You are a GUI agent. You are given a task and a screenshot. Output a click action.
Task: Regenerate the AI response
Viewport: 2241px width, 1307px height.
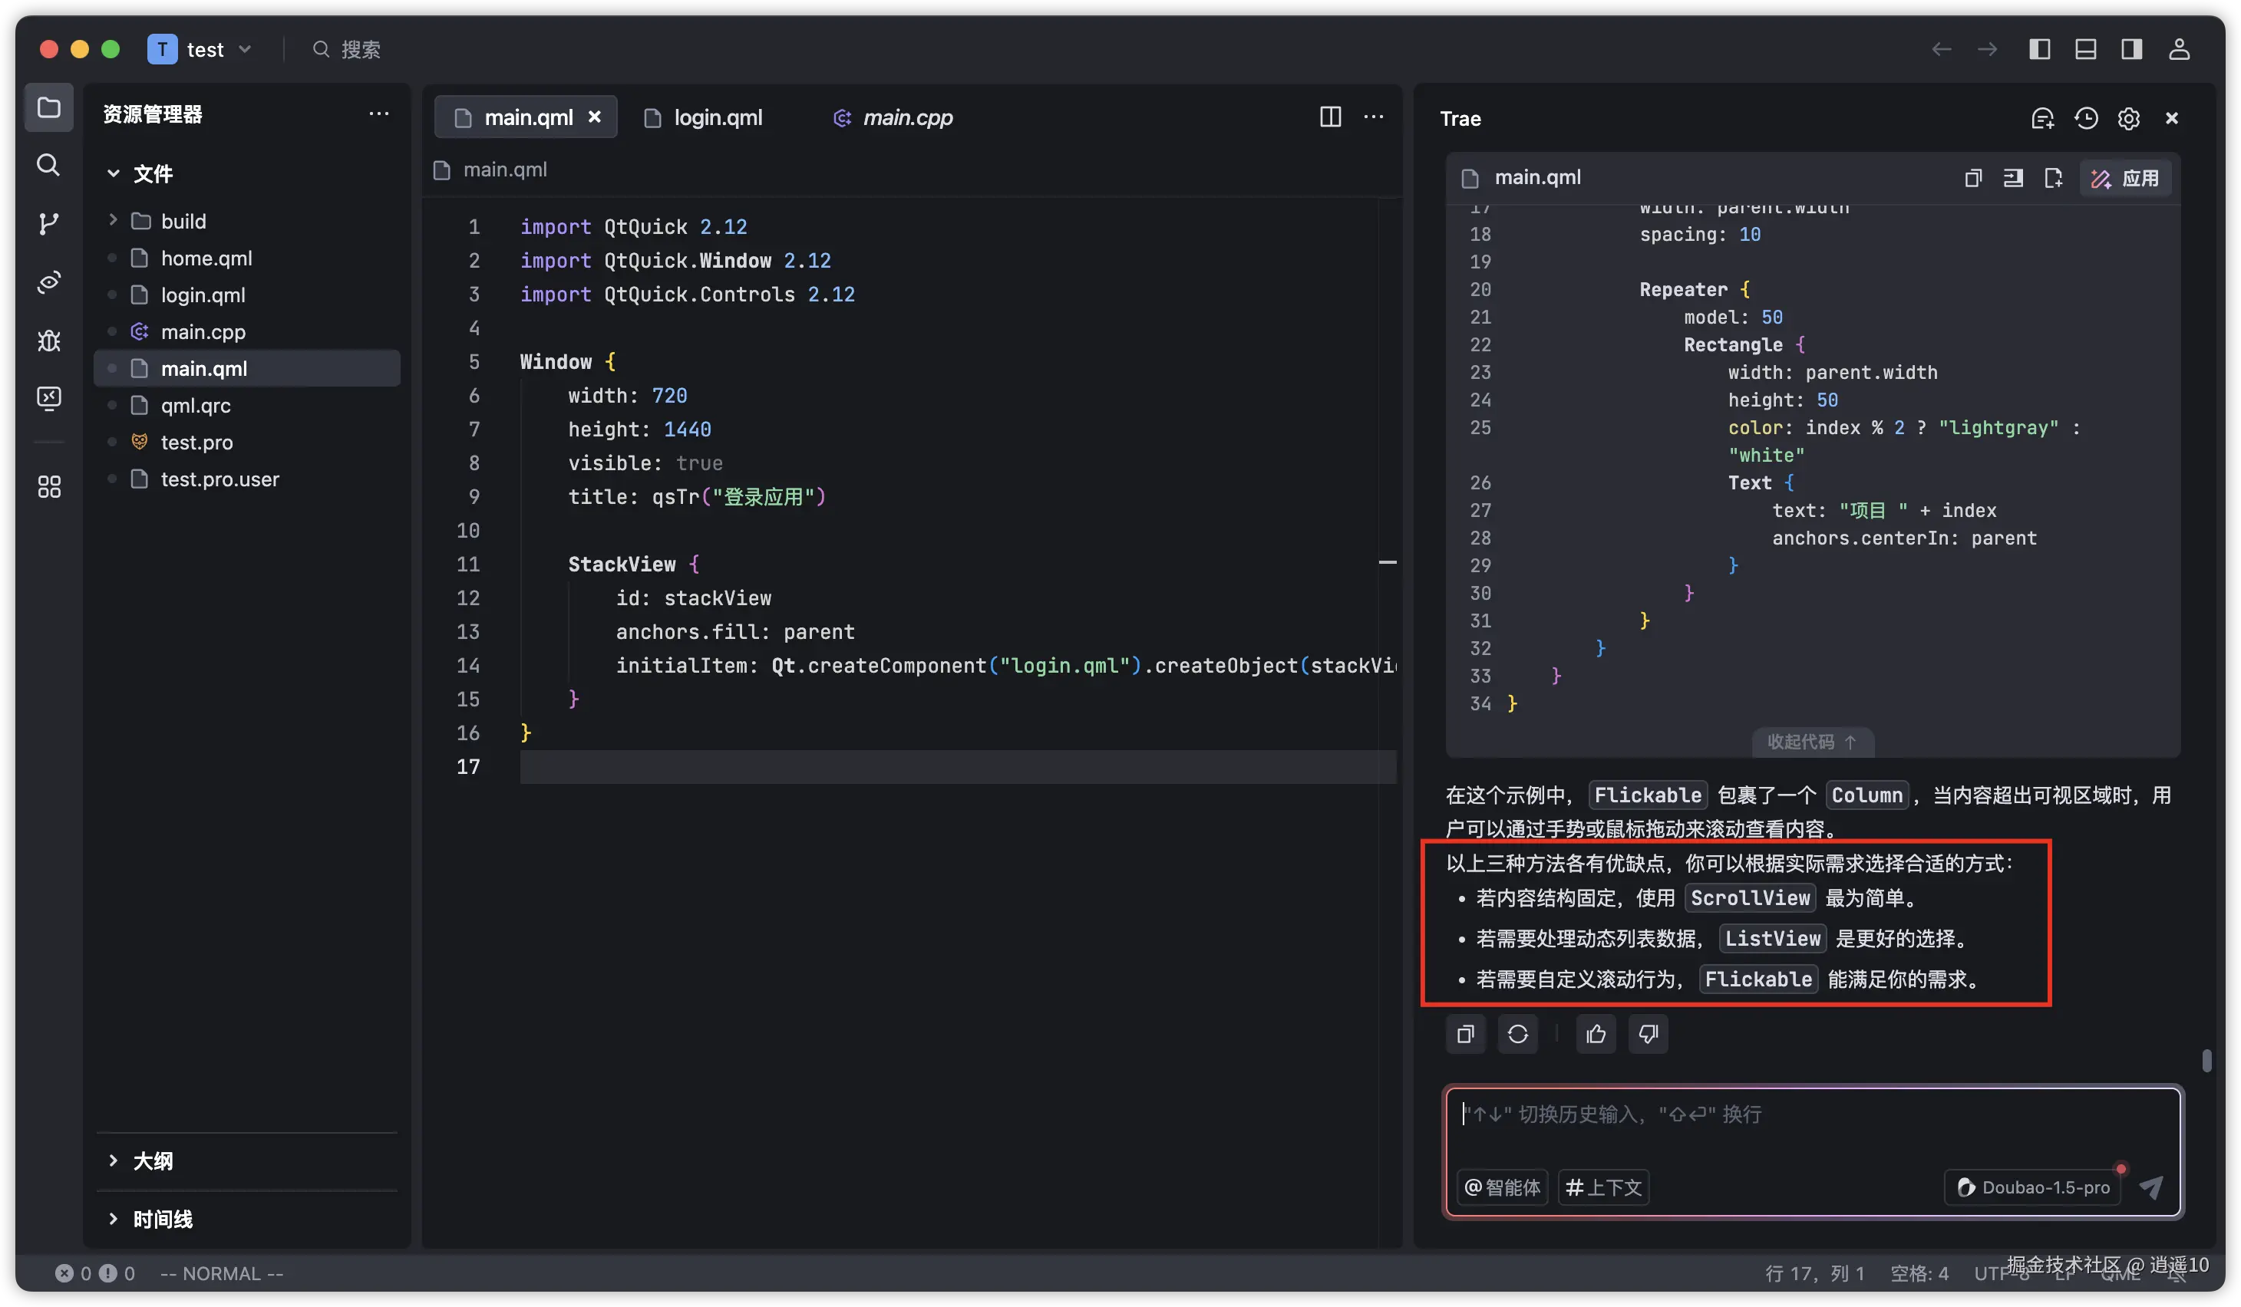pos(1517,1033)
